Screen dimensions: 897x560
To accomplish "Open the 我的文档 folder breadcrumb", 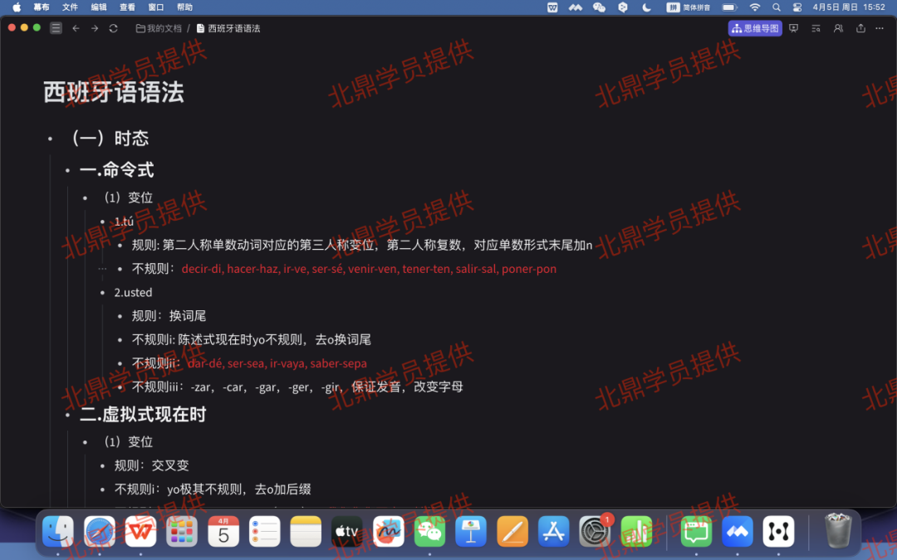I will (159, 28).
